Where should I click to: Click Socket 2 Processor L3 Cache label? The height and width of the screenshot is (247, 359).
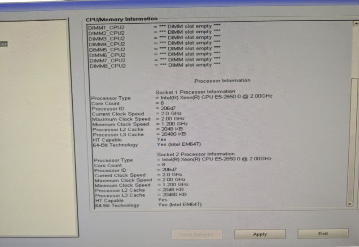[x=120, y=196]
